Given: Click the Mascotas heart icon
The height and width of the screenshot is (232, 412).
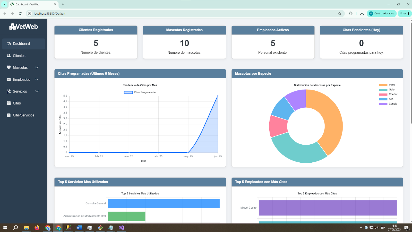Looking at the screenshot, I should tap(9, 68).
